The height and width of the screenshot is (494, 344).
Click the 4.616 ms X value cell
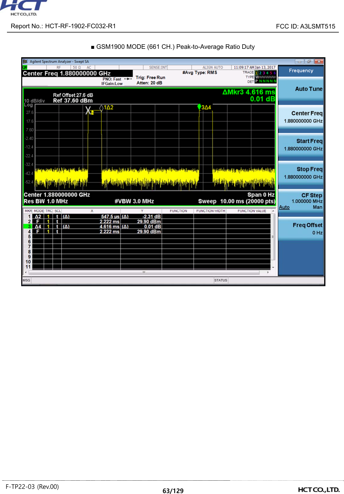[x=91, y=227]
